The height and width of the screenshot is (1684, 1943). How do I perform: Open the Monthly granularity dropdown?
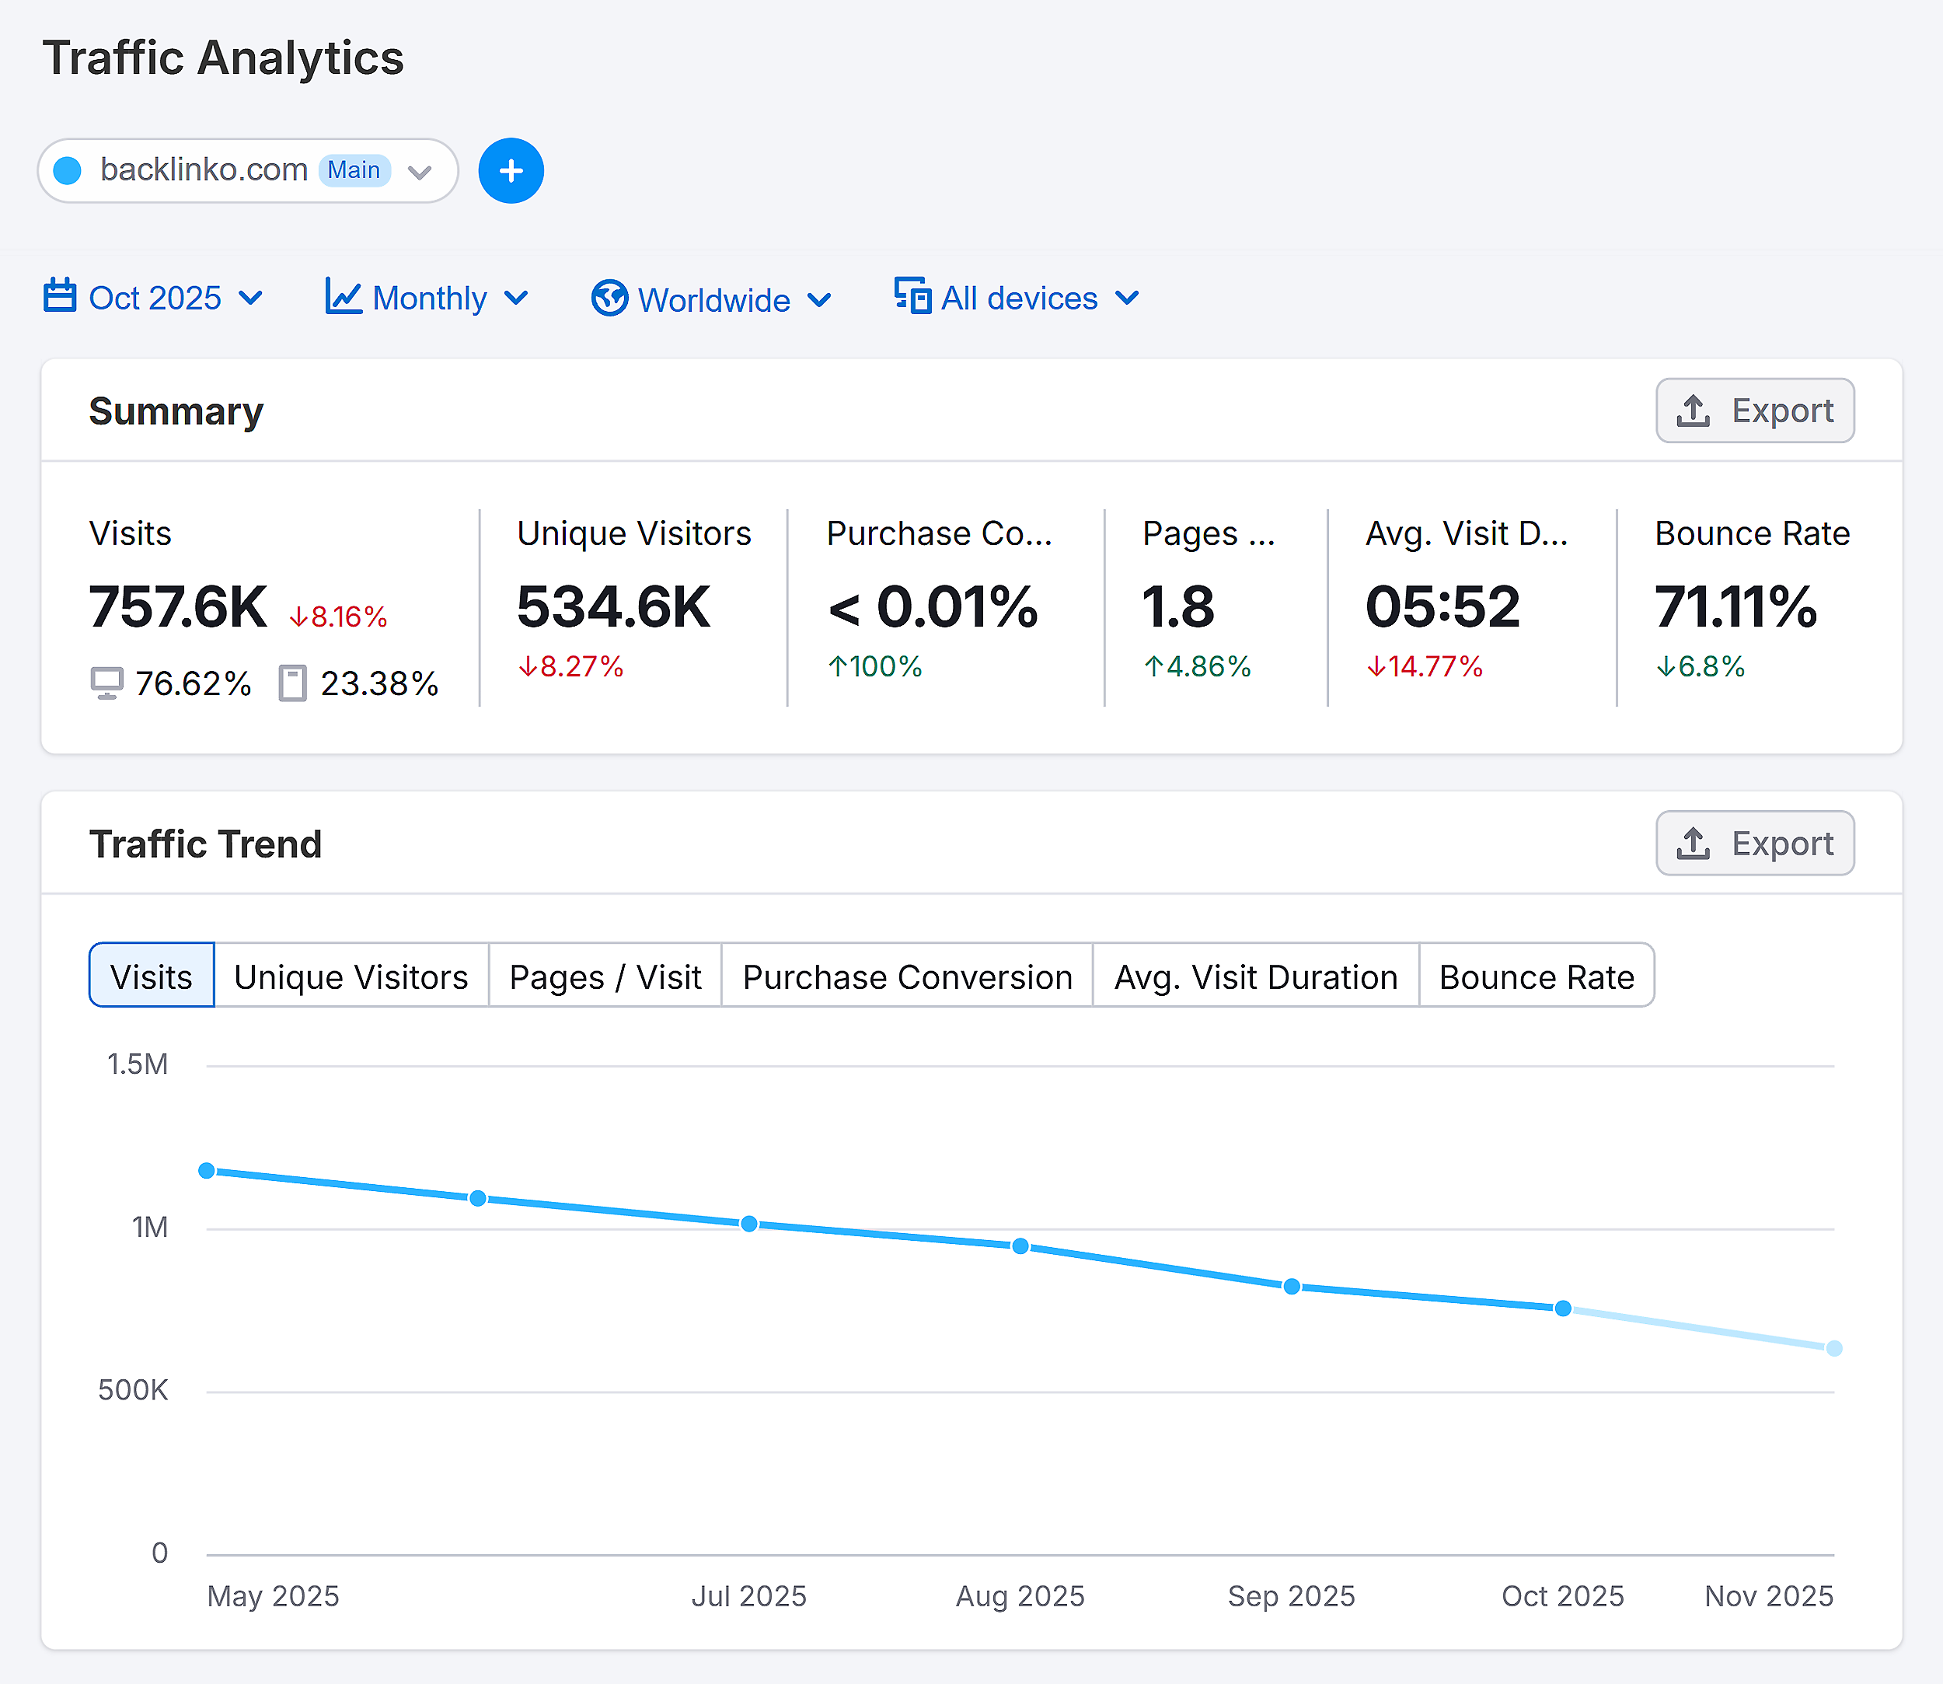pyautogui.click(x=427, y=297)
